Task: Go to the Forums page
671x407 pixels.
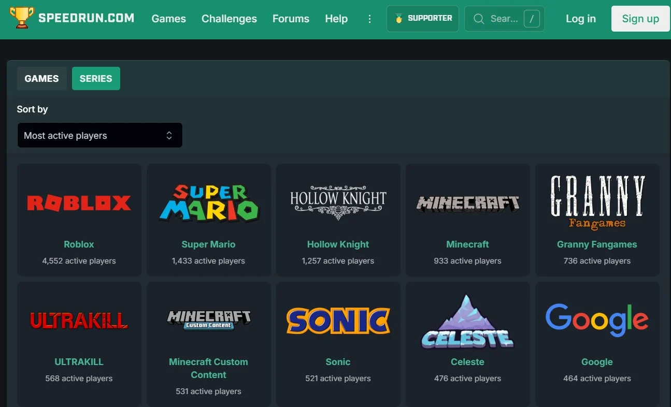Action: click(x=291, y=19)
